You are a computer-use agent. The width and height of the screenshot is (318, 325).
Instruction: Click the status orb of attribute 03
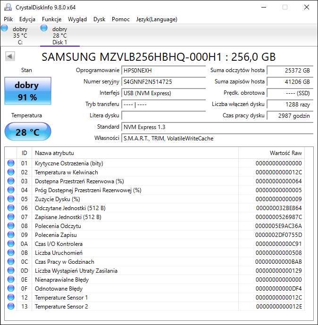11,181
